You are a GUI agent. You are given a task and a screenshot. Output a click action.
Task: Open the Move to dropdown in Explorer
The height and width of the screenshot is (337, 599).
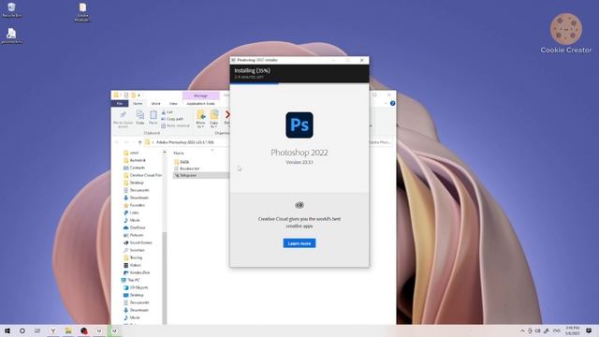click(201, 119)
